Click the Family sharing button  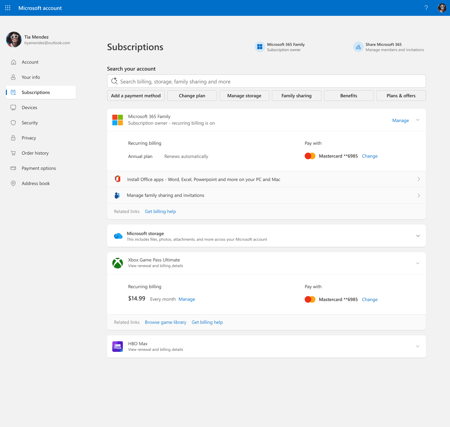(x=296, y=96)
